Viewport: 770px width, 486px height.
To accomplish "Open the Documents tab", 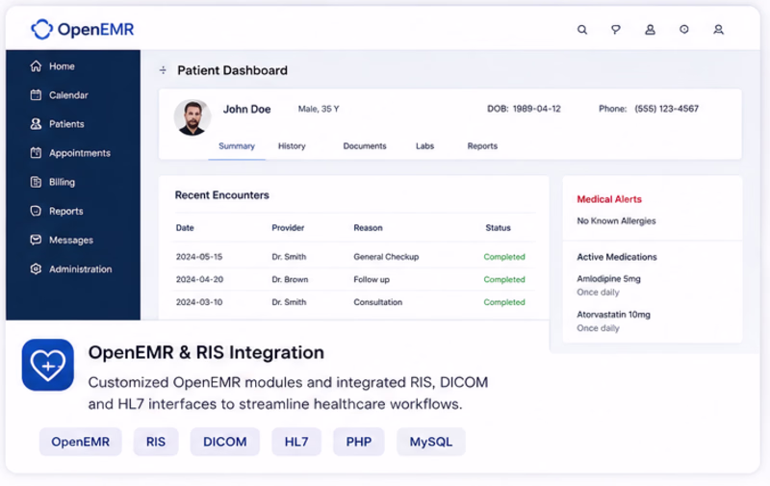I will (365, 146).
